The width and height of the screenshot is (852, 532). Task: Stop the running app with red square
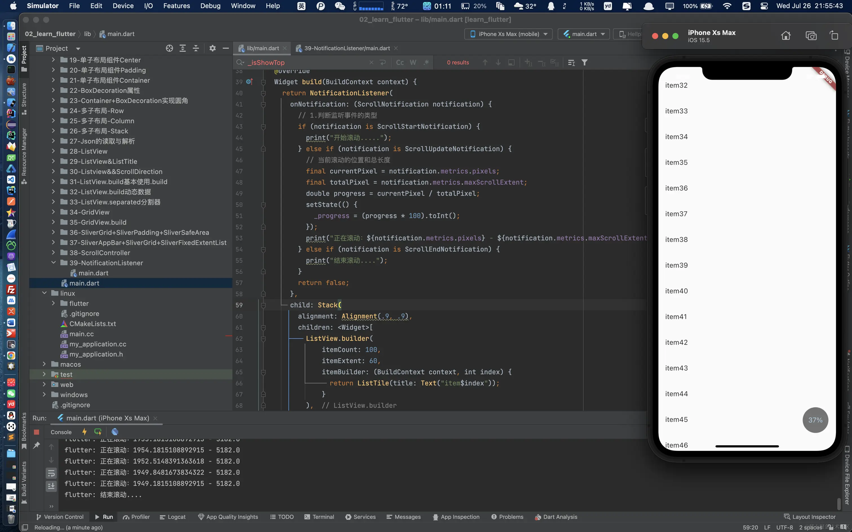click(37, 432)
